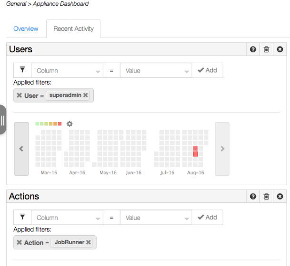Click the Actions filter funnel icon

point(22,217)
